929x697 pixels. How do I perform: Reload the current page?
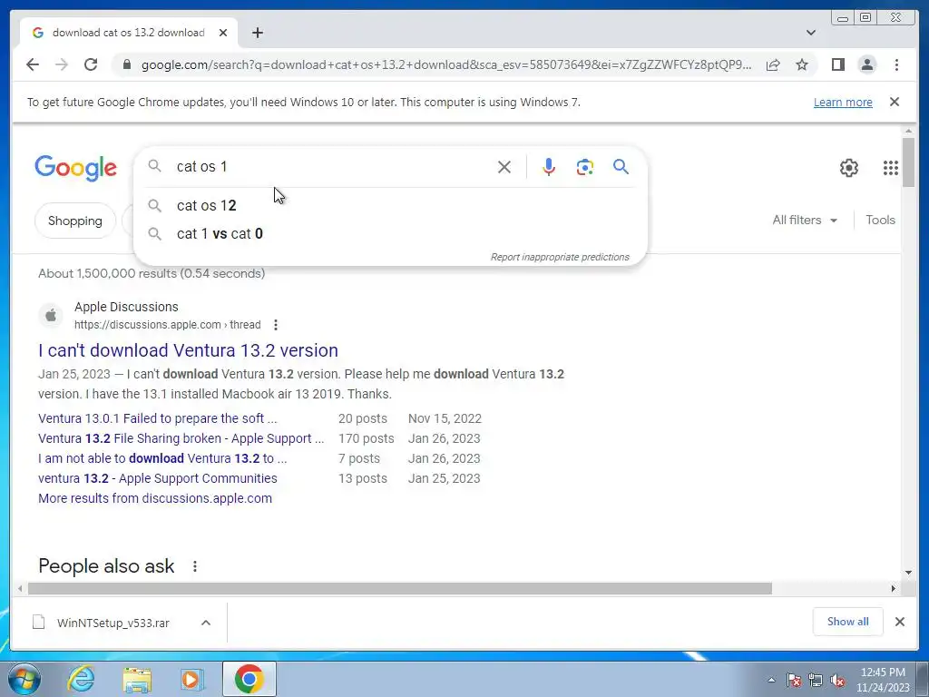[91, 64]
